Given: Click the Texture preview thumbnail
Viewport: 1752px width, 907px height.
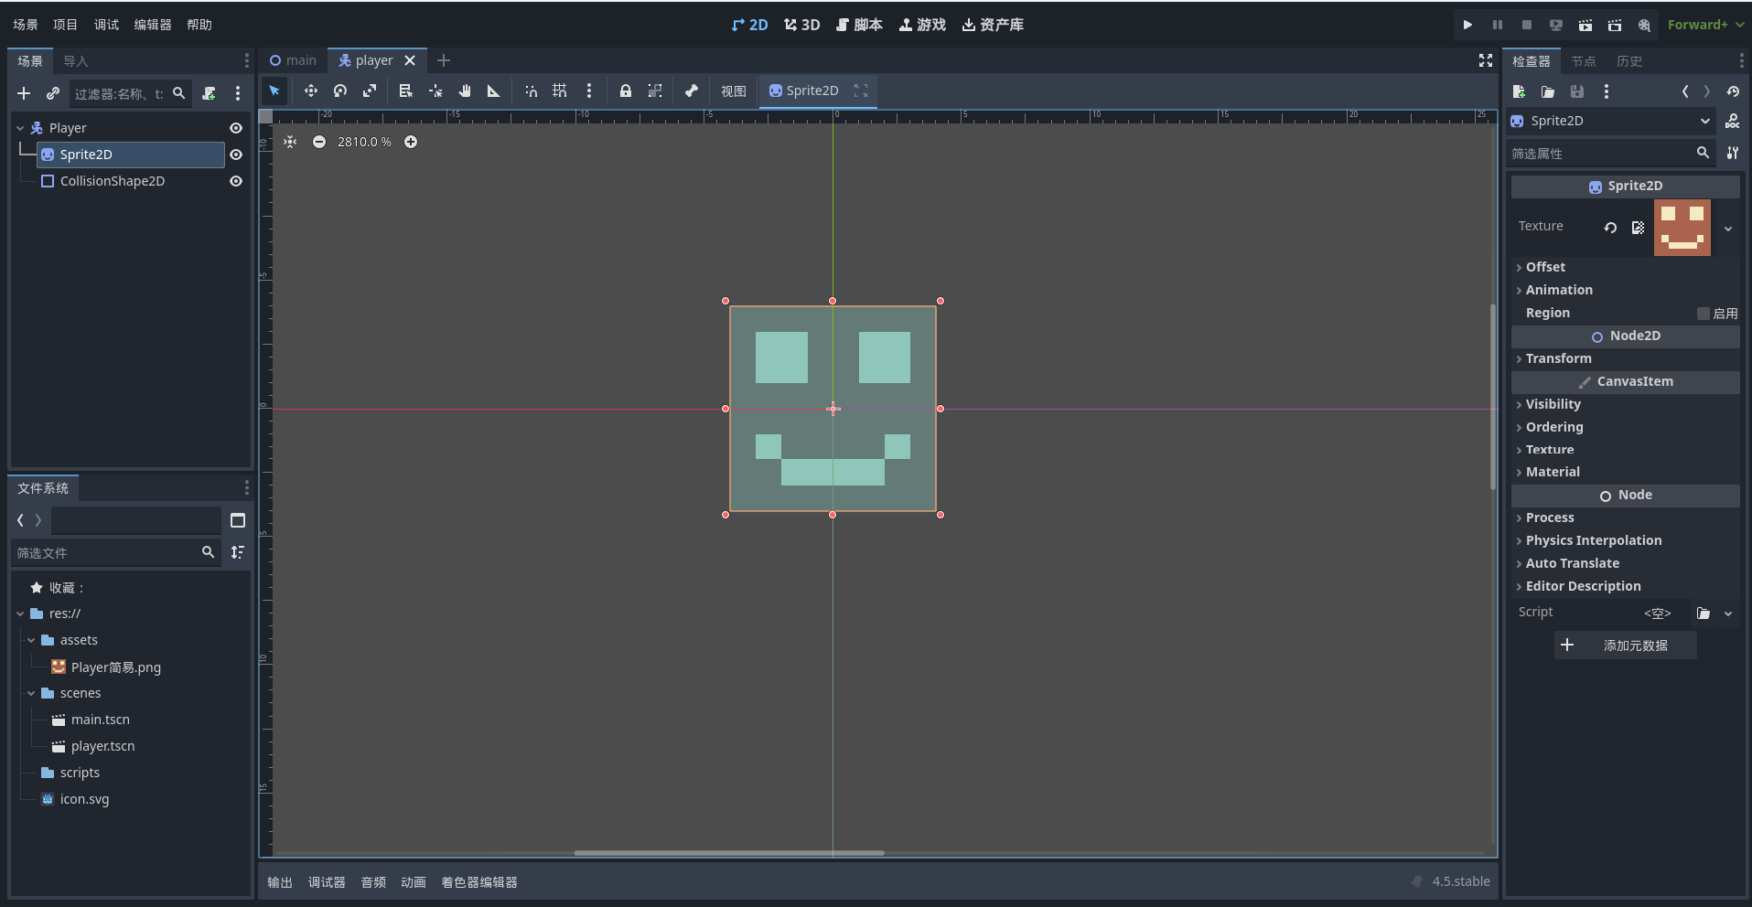Looking at the screenshot, I should click(1682, 228).
